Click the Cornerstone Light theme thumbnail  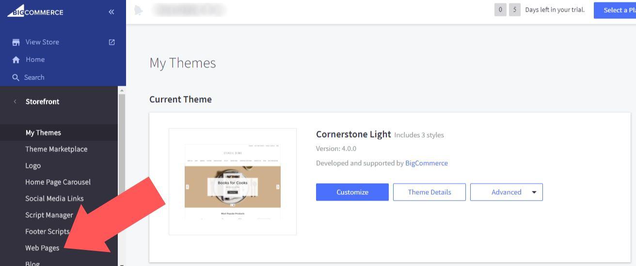[233, 182]
